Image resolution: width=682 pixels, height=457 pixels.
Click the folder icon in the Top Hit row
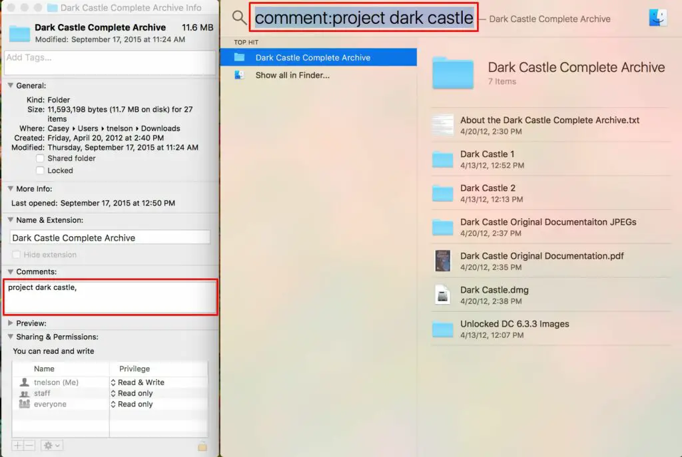(x=239, y=57)
